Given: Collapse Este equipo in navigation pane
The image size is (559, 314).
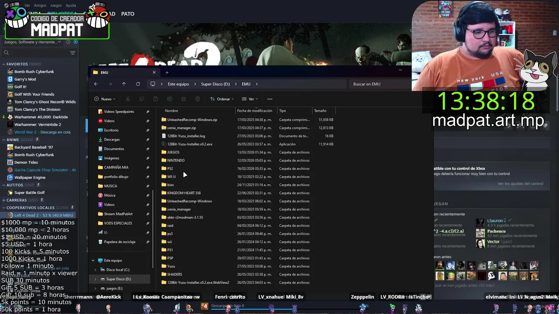Looking at the screenshot, I should [x=93, y=260].
